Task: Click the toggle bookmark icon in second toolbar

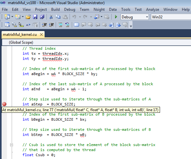Action: click(76, 25)
